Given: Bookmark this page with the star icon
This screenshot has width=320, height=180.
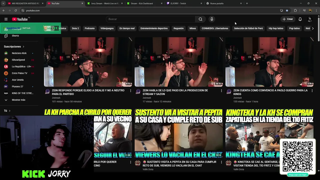Looking at the screenshot, I should click(287, 10).
